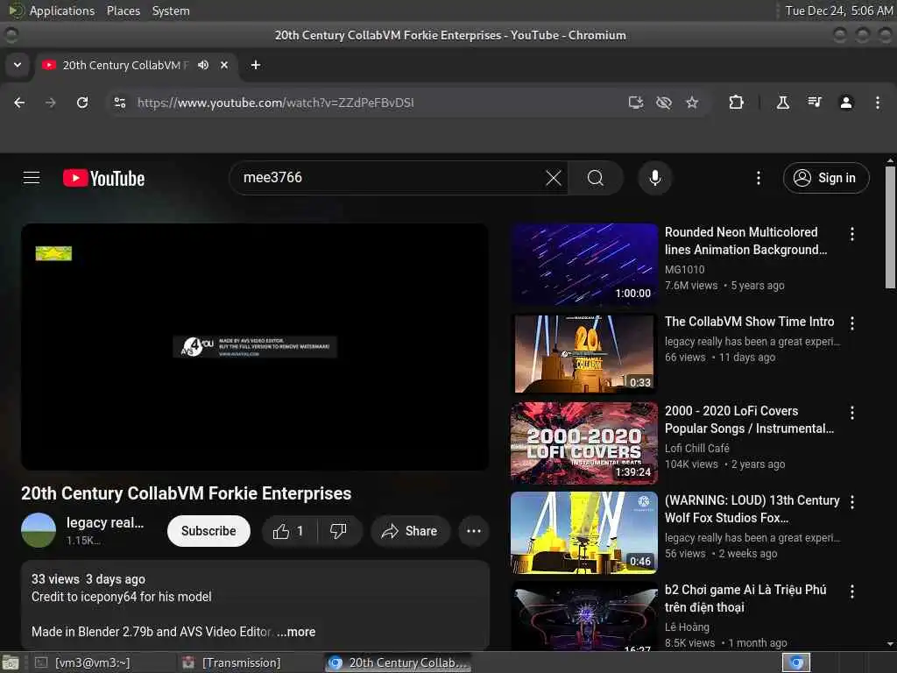Open legacy real channel avatar

click(39, 530)
